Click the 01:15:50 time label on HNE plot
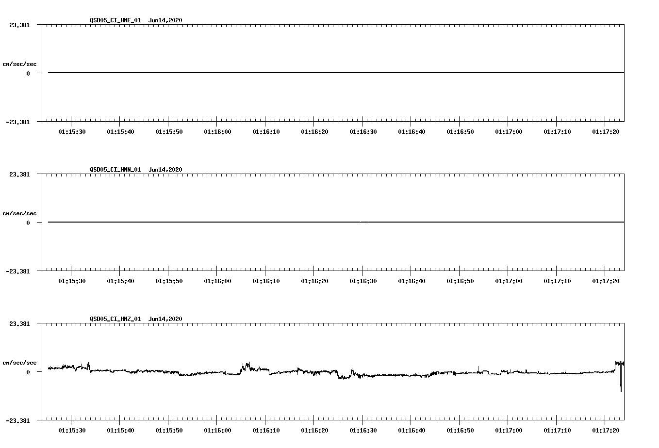 coord(169,132)
